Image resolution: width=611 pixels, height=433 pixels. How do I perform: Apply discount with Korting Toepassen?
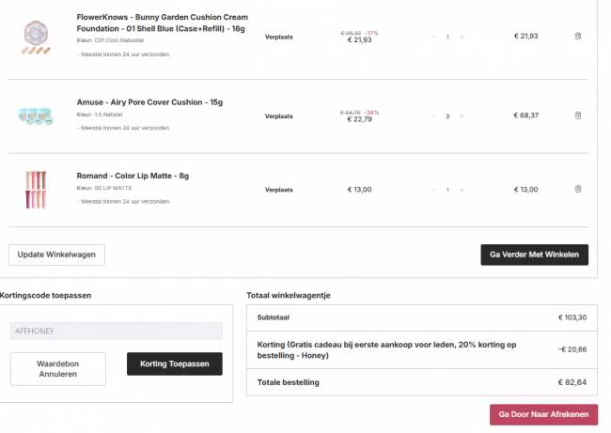click(174, 363)
